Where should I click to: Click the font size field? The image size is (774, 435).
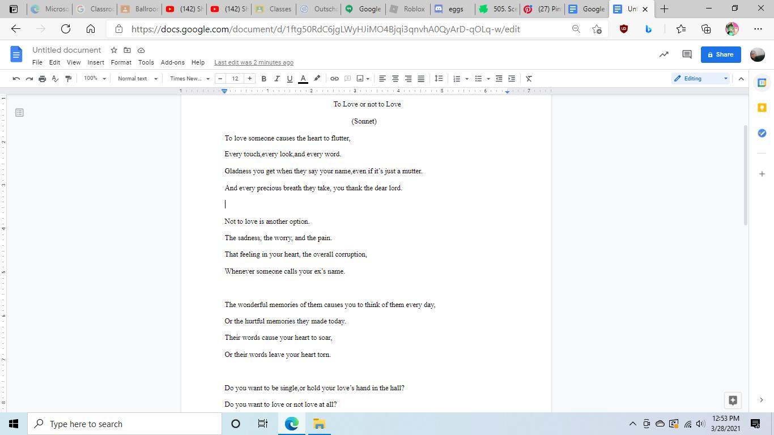235,79
